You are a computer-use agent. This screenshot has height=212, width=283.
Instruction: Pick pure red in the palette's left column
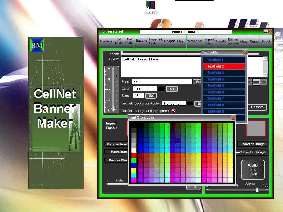click(x=134, y=155)
